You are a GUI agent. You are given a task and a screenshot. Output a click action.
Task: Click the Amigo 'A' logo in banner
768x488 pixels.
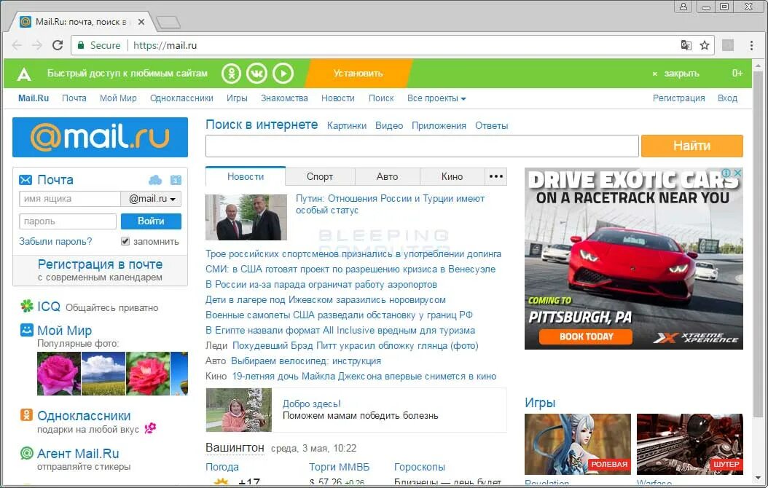[x=24, y=74]
